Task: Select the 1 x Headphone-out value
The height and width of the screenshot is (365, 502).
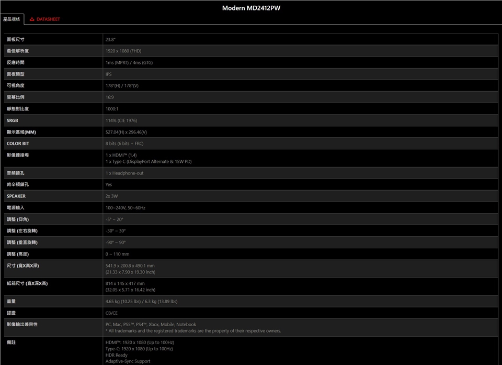Action: 124,173
